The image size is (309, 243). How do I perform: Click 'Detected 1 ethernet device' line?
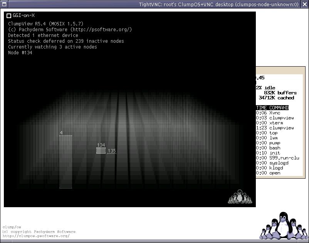[43, 35]
